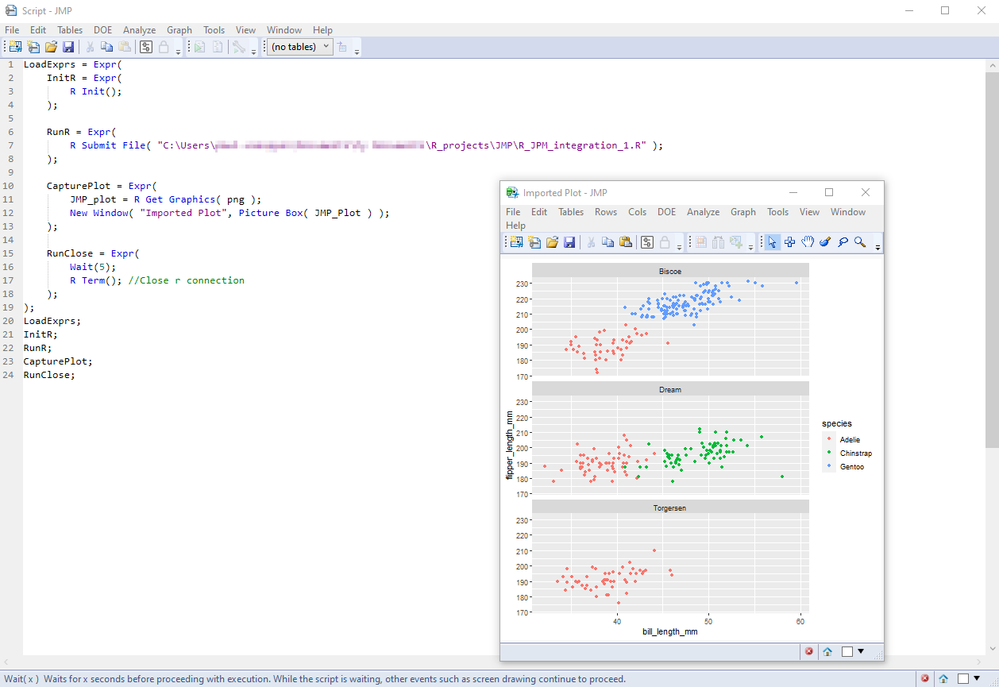Select the Lasso tool
The image size is (999, 687).
click(x=843, y=242)
